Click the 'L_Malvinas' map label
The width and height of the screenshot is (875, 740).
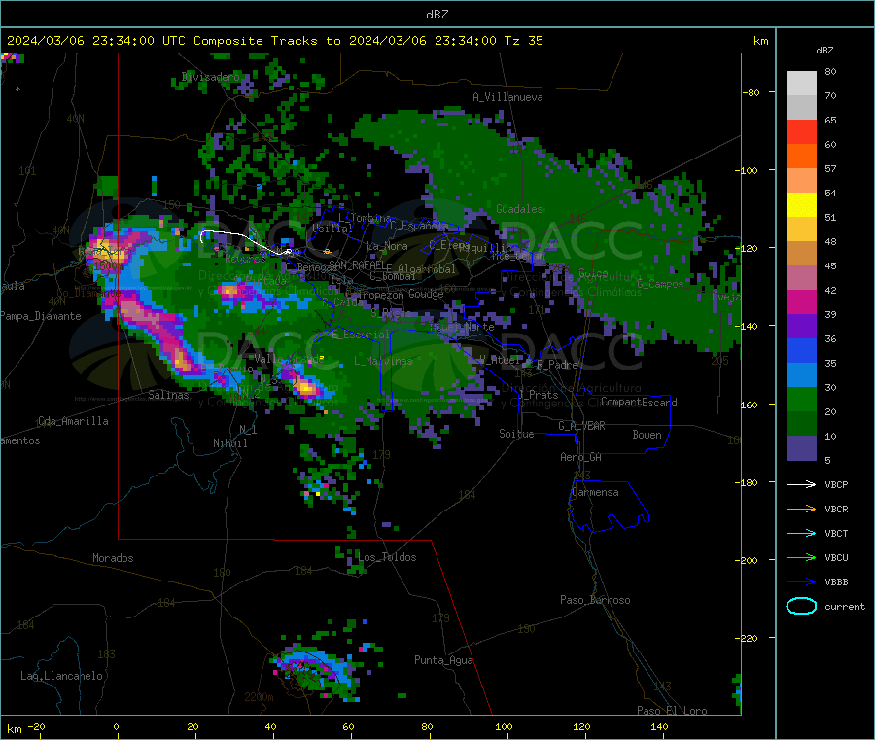383,361
